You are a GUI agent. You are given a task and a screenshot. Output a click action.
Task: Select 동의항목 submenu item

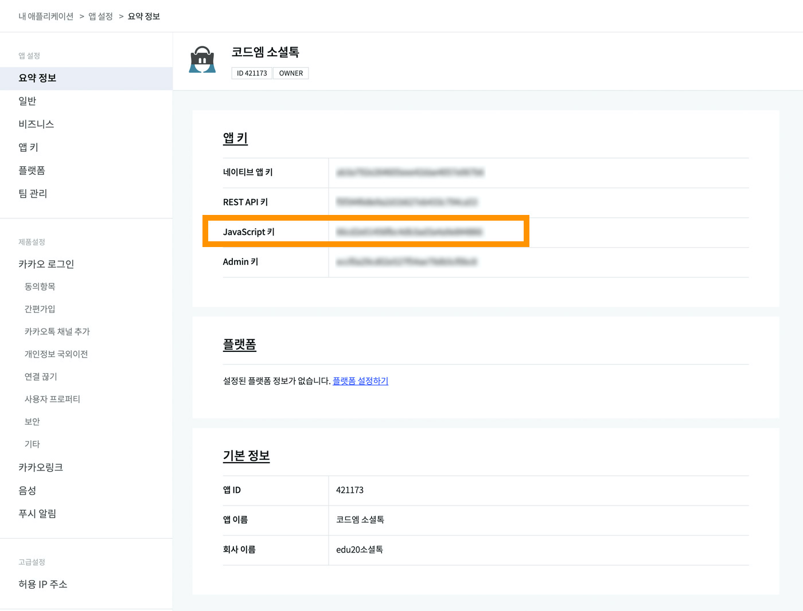pyautogui.click(x=40, y=286)
